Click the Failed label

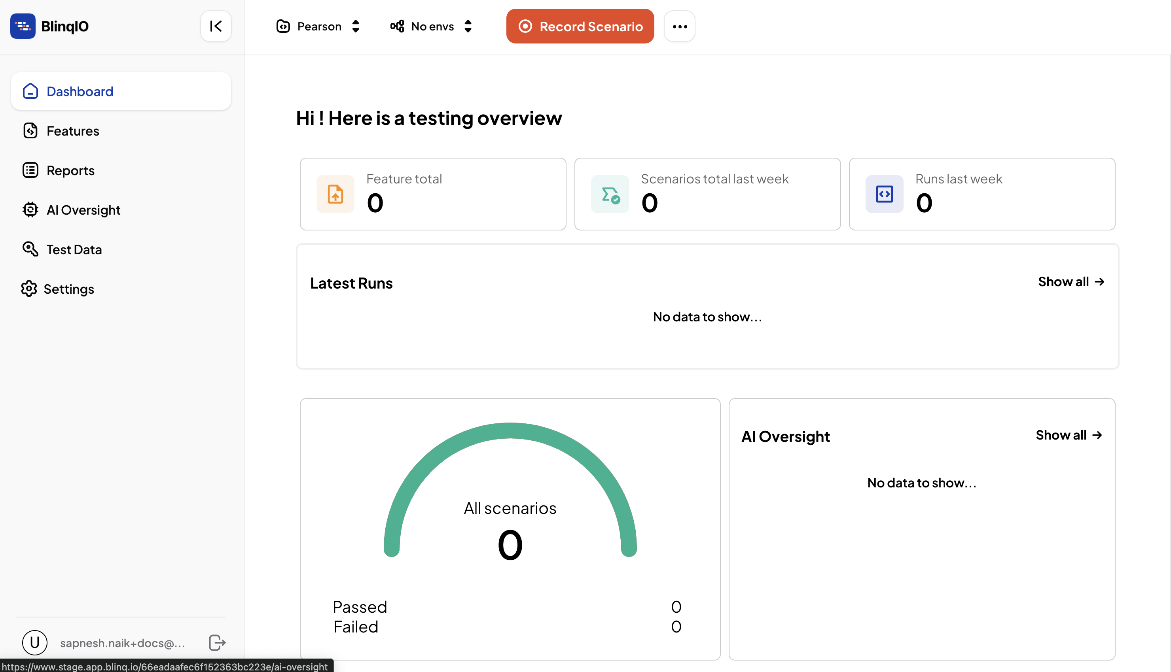[356, 627]
